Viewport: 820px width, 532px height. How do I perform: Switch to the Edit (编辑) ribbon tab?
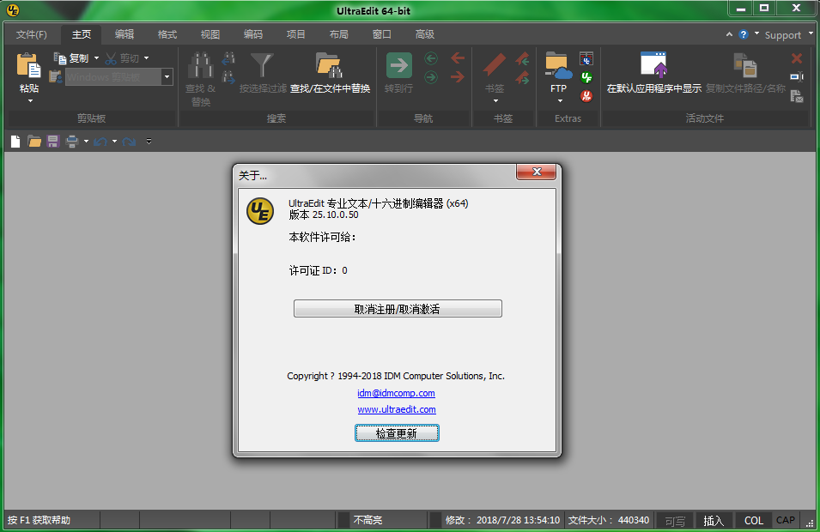[125, 34]
